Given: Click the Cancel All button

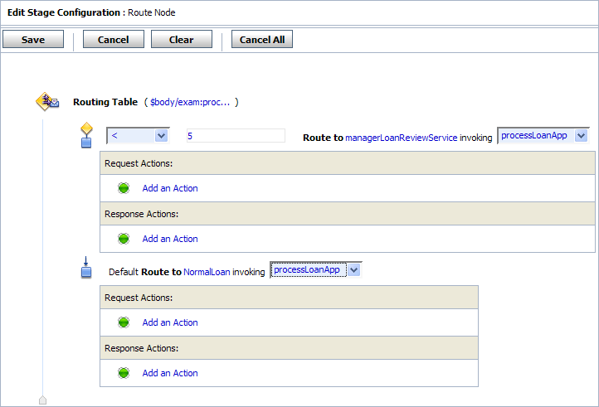Looking at the screenshot, I should 262,39.
